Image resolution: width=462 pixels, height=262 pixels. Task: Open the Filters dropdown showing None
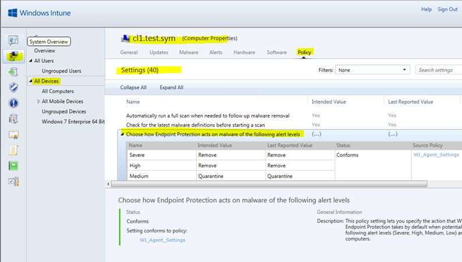pyautogui.click(x=372, y=70)
